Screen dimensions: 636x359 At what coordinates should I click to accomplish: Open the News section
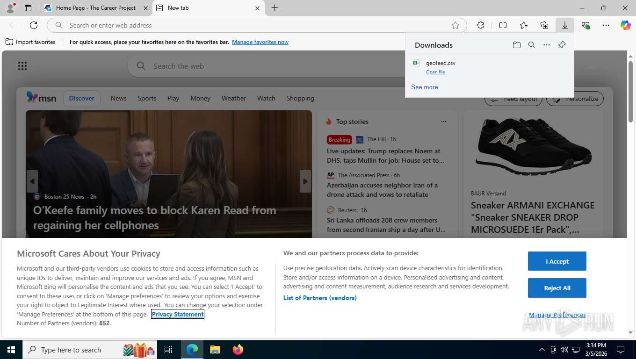(119, 98)
